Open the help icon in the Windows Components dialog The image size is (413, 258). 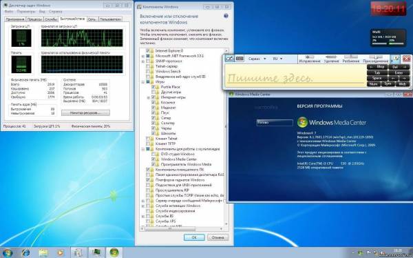226,16
